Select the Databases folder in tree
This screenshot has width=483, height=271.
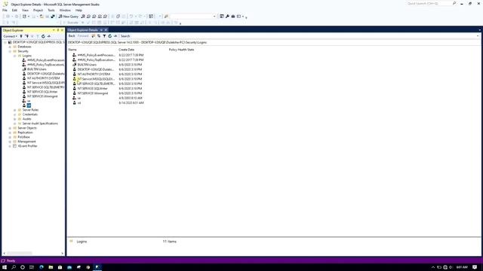[x=24, y=47]
